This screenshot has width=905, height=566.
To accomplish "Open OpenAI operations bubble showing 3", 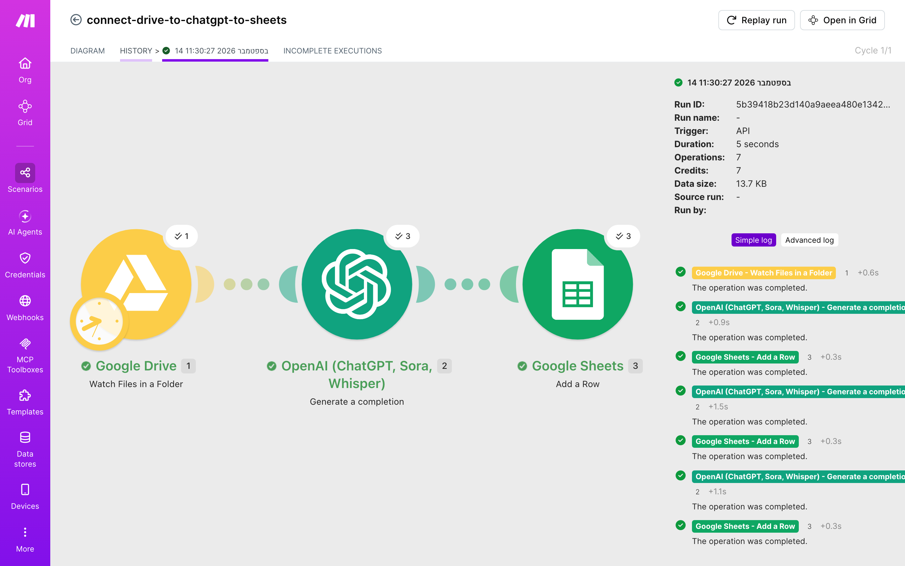I will coord(403,236).
